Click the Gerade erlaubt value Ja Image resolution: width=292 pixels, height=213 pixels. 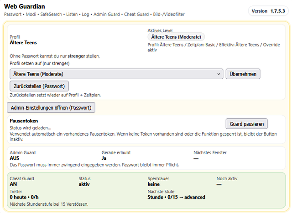[104, 158]
